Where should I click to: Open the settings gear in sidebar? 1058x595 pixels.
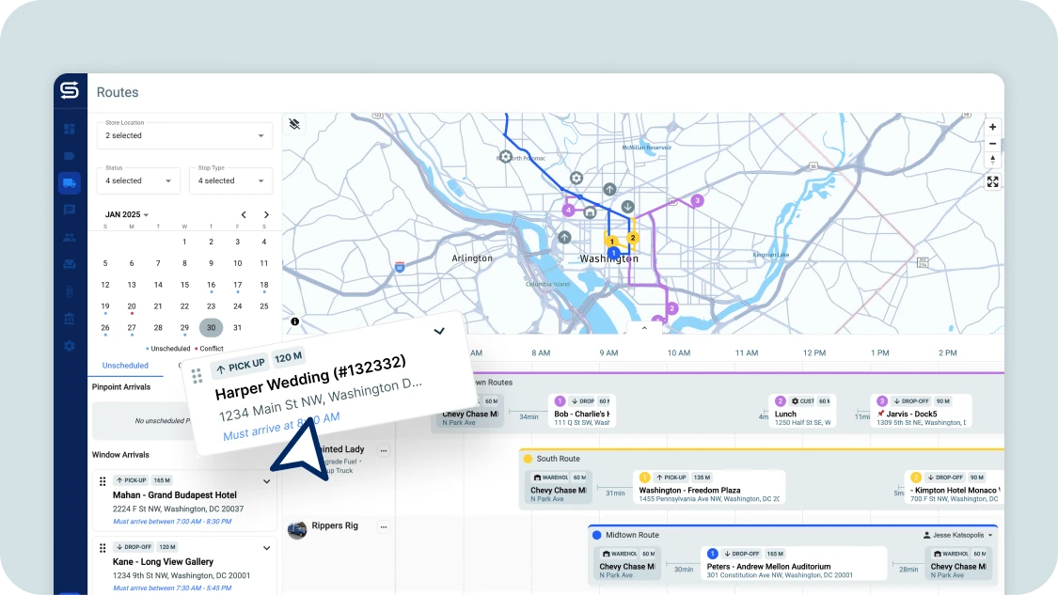point(70,346)
